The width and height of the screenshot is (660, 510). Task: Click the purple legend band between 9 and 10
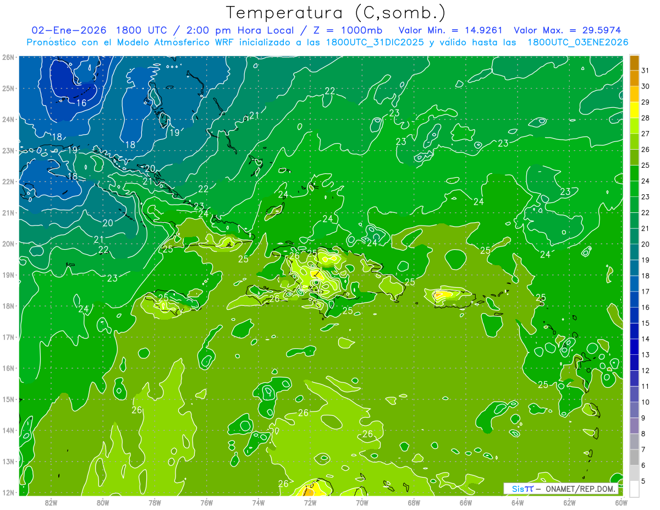(634, 410)
